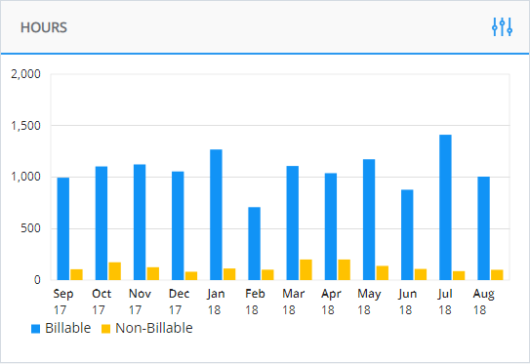Click the 500 y-axis label
Viewport: 530px width, 364px height.
click(30, 228)
